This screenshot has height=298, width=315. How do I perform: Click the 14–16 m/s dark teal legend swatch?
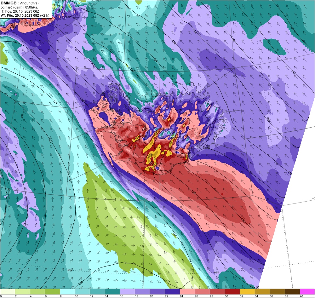(112, 292)
